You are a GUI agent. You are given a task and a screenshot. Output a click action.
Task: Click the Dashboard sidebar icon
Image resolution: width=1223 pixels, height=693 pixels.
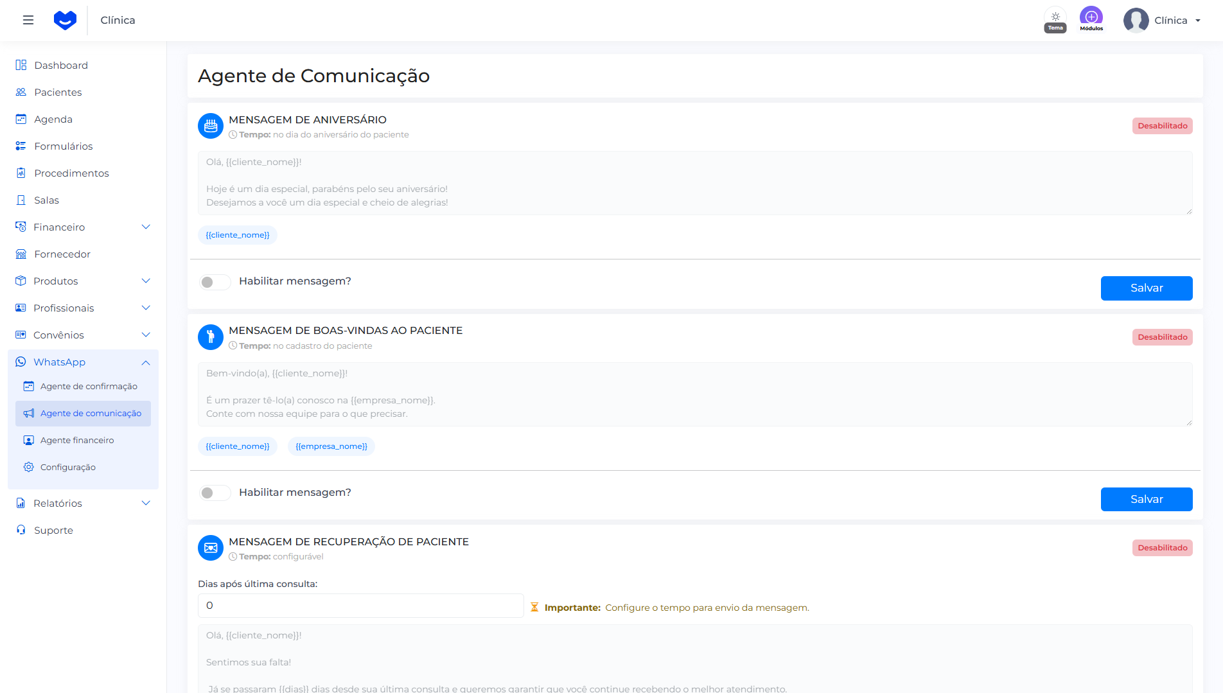[21, 66]
